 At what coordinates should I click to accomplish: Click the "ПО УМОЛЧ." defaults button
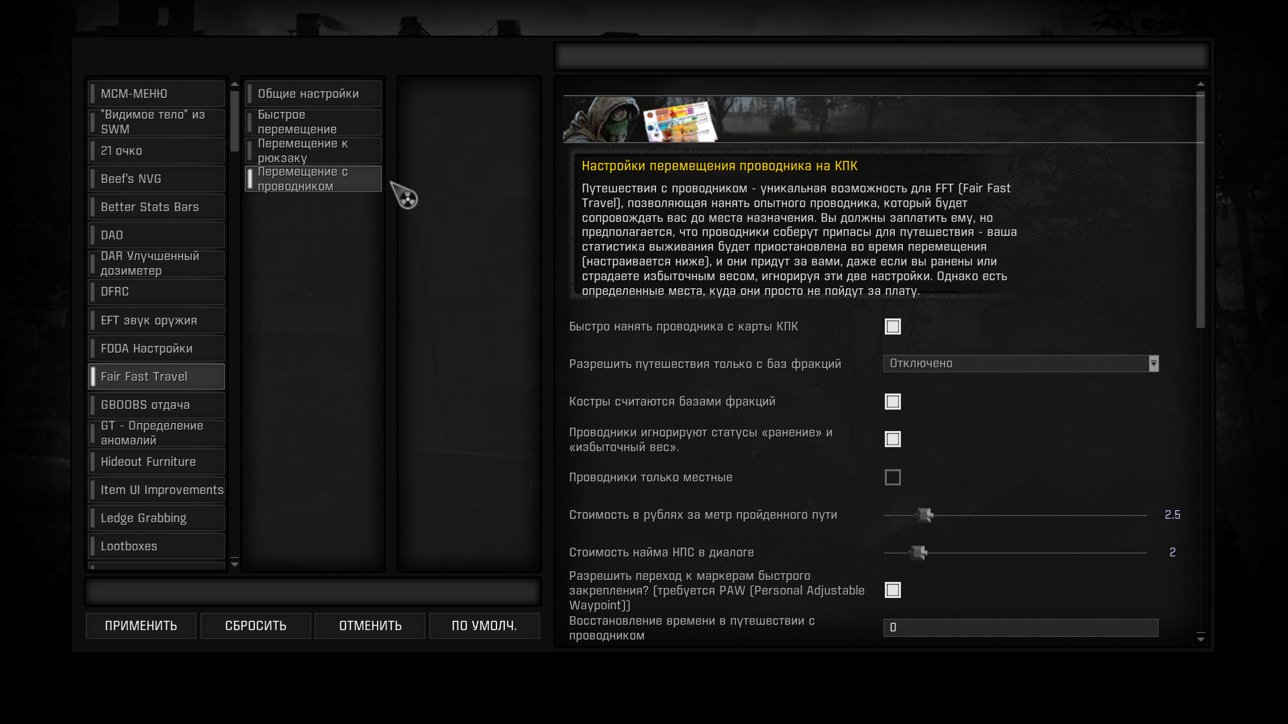coord(484,625)
